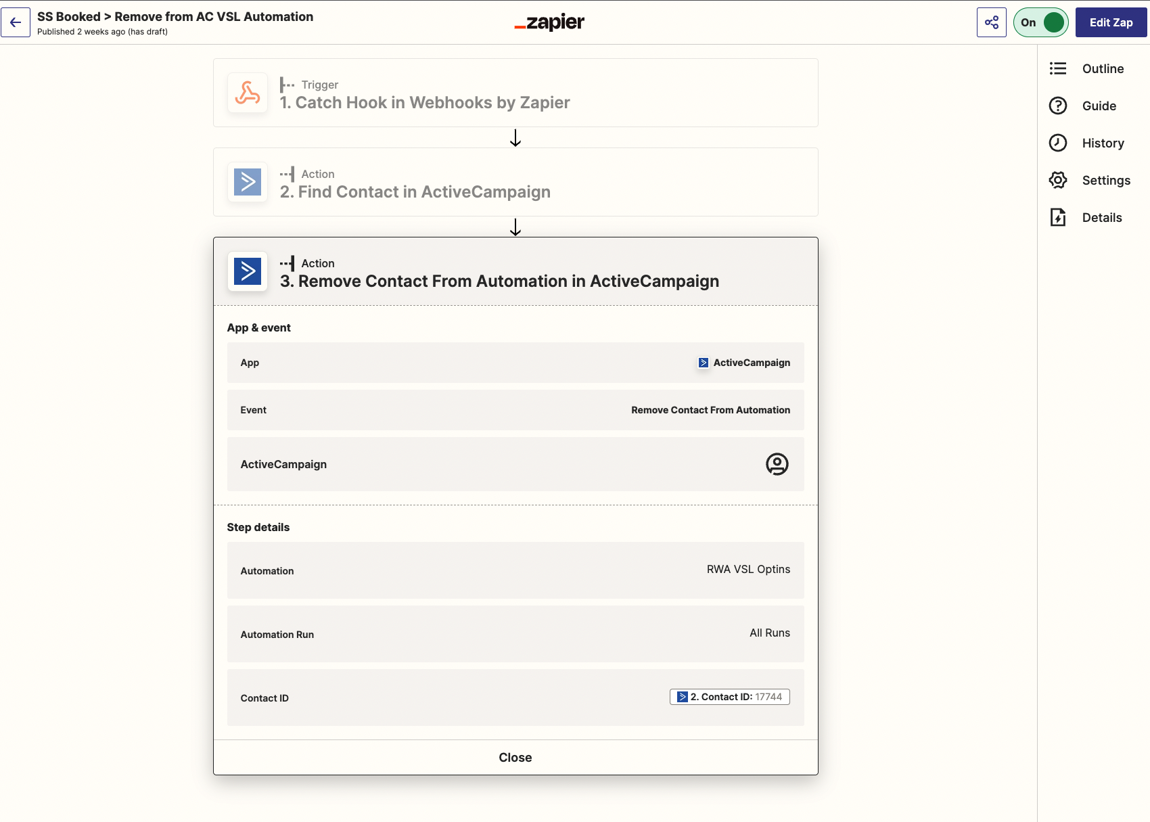The width and height of the screenshot is (1150, 822).
Task: Open the Details panel
Action: tap(1102, 217)
